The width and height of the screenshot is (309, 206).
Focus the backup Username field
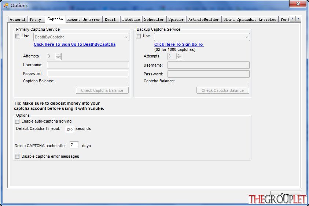tap(209, 65)
